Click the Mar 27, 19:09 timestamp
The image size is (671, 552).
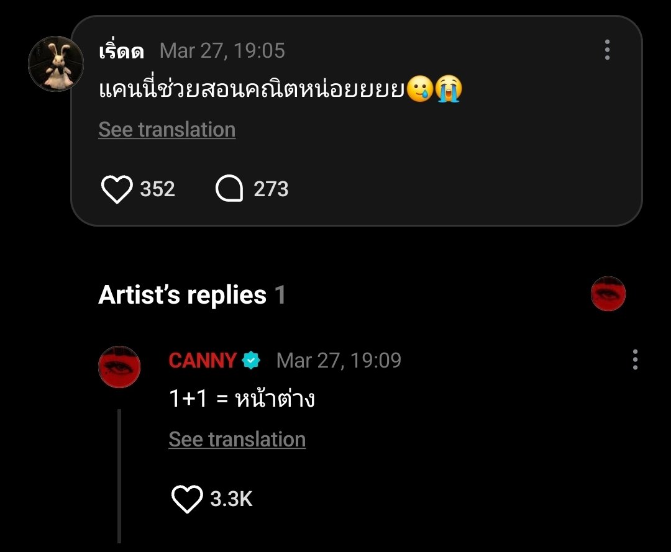pyautogui.click(x=339, y=360)
